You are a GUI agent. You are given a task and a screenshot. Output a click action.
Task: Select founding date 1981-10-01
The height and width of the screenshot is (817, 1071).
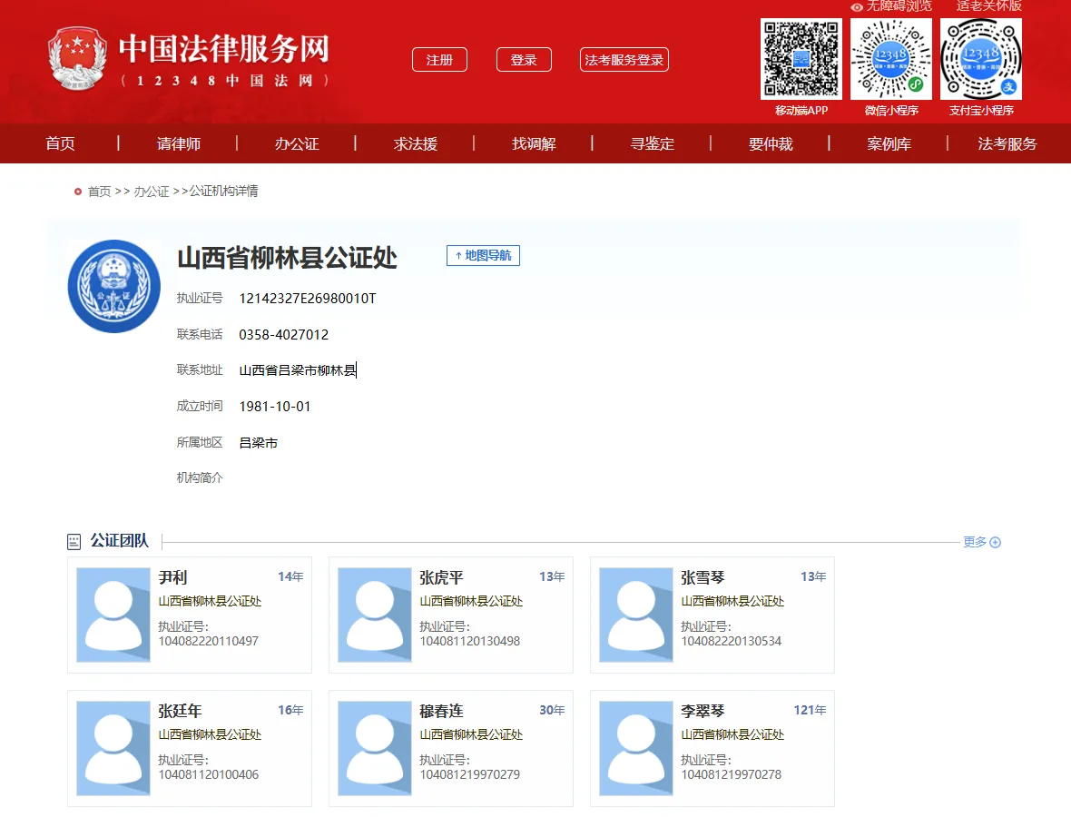click(x=275, y=407)
